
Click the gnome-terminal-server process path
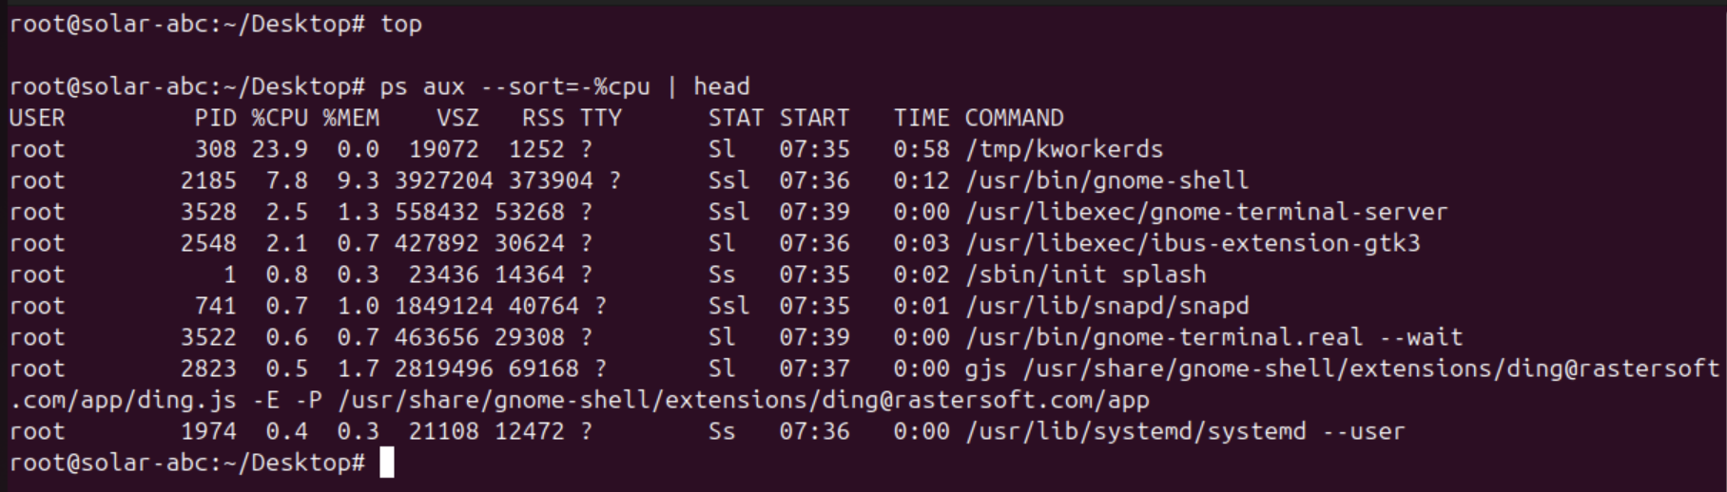pos(1206,212)
